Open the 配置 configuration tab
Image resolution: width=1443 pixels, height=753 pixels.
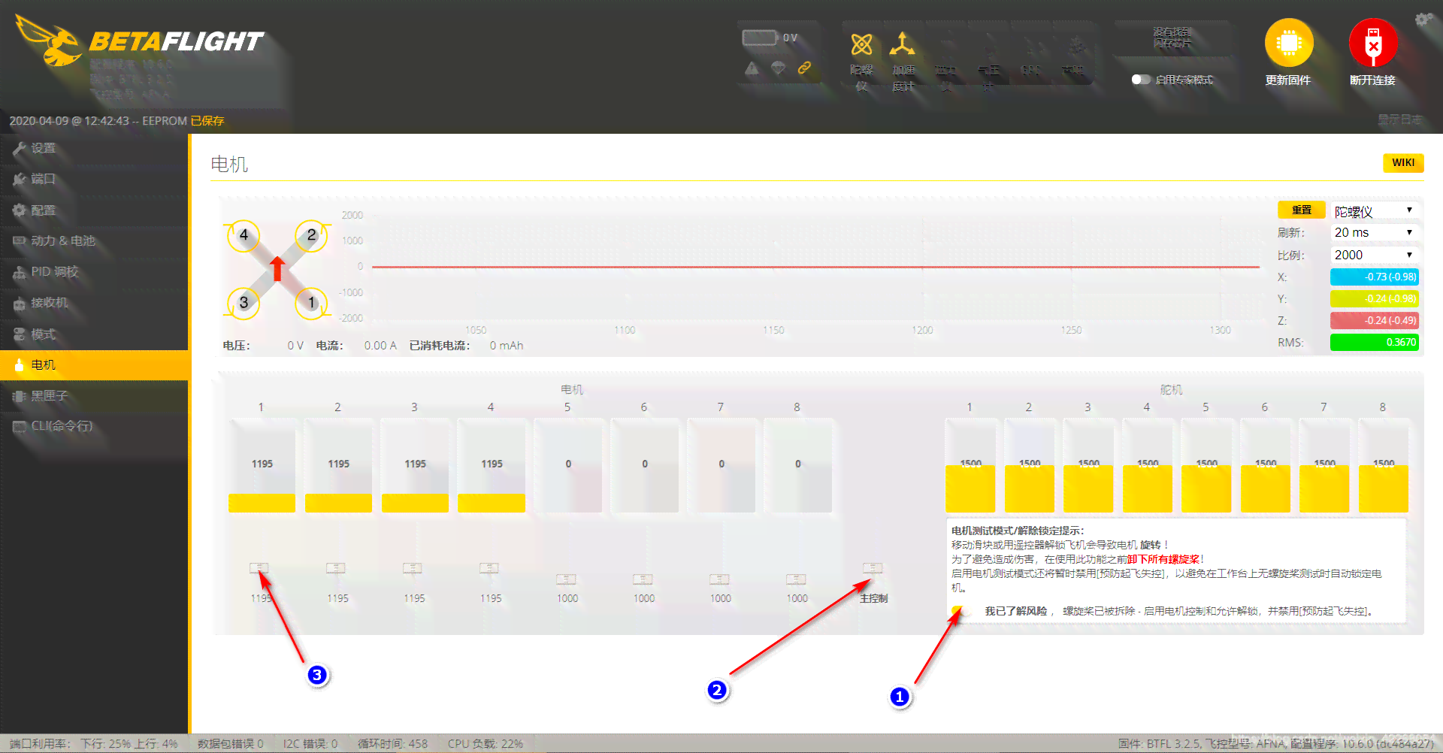[x=94, y=210]
